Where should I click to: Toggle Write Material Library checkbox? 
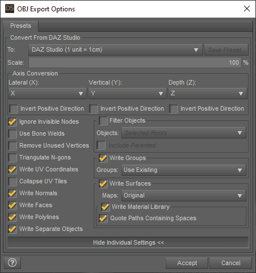coord(106,207)
